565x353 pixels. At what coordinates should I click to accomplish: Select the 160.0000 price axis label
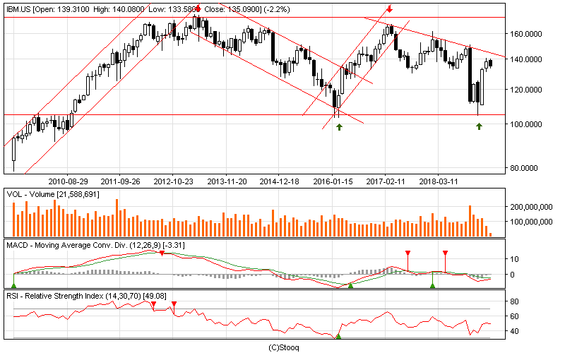pyautogui.click(x=525, y=34)
